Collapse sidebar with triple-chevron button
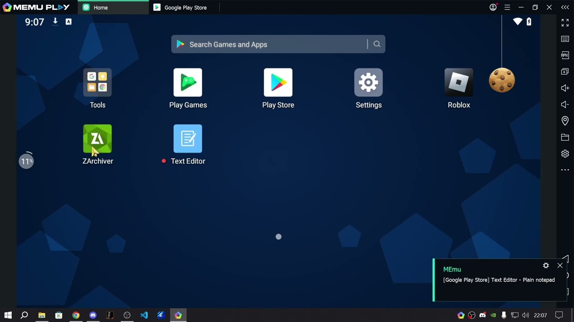Image resolution: width=574 pixels, height=322 pixels. (x=565, y=7)
